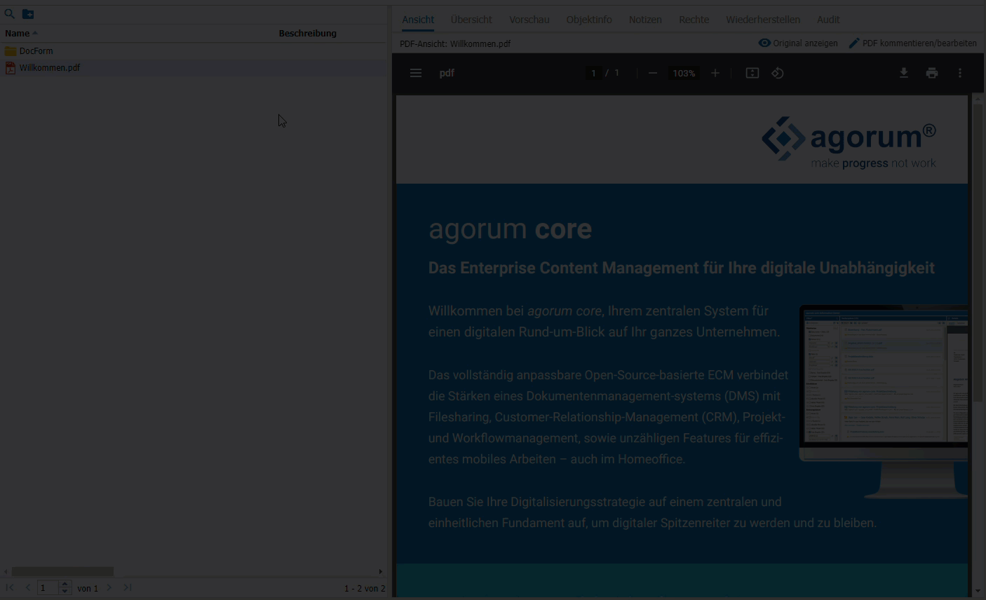The height and width of the screenshot is (600, 986).
Task: Click the '1 - 2 von 2' status text
Action: (x=365, y=588)
